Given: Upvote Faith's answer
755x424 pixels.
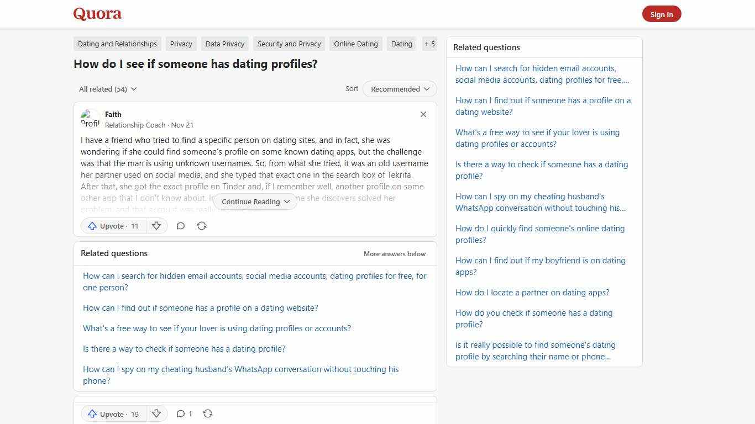Looking at the screenshot, I should [113, 226].
